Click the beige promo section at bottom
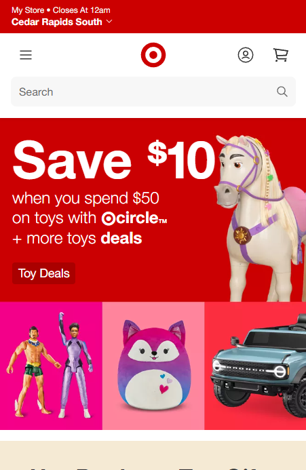This screenshot has width=306, height=470. (153, 455)
